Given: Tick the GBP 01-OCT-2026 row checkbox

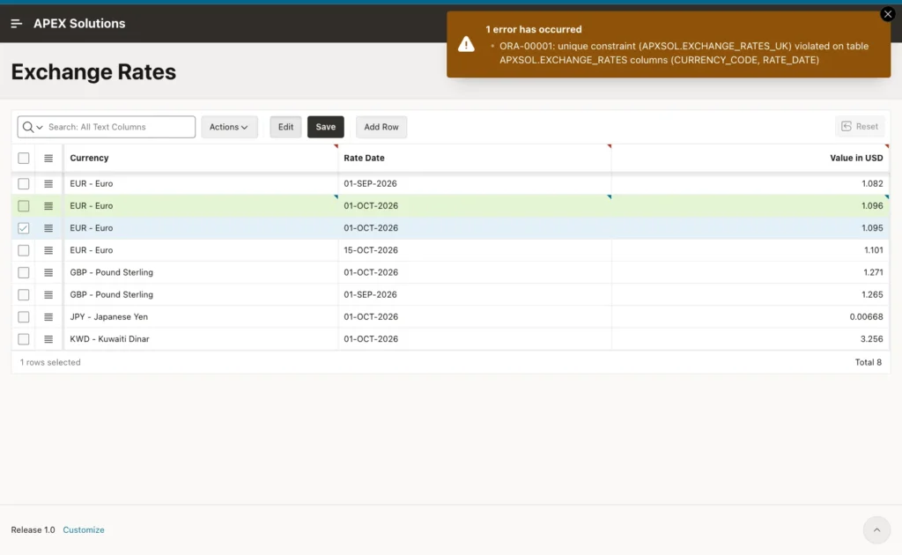Looking at the screenshot, I should [x=24, y=272].
